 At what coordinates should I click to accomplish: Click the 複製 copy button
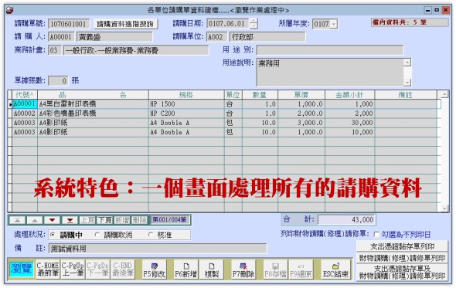212,269
